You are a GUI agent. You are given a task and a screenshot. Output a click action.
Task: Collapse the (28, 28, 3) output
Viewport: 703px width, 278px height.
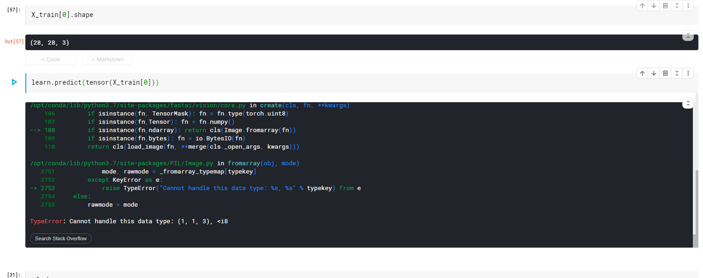(x=687, y=36)
